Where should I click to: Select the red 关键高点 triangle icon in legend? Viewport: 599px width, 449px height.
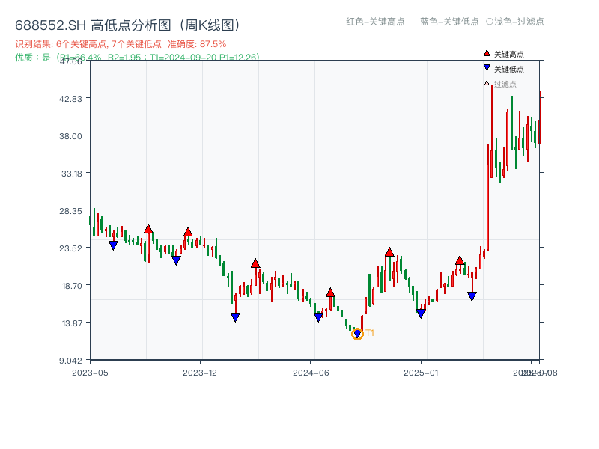tap(487, 53)
